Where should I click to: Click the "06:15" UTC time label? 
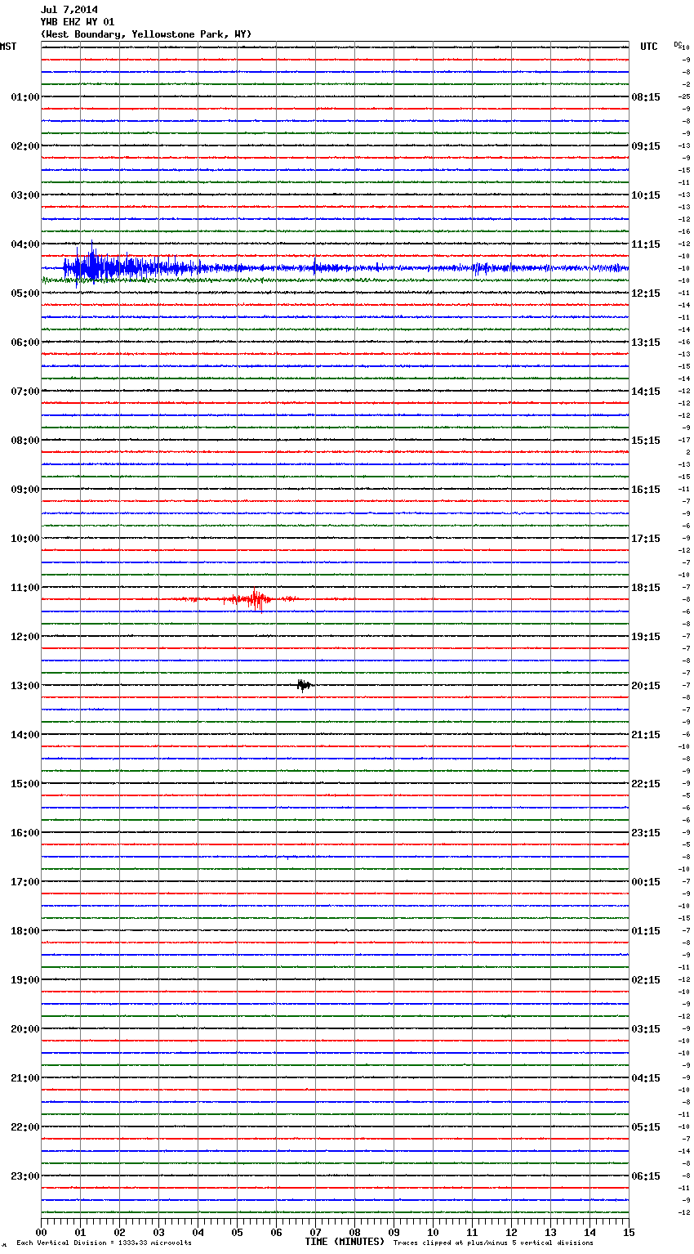point(646,1176)
